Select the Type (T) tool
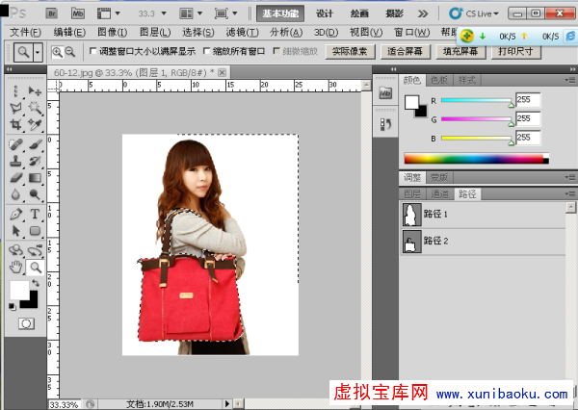 click(35, 214)
